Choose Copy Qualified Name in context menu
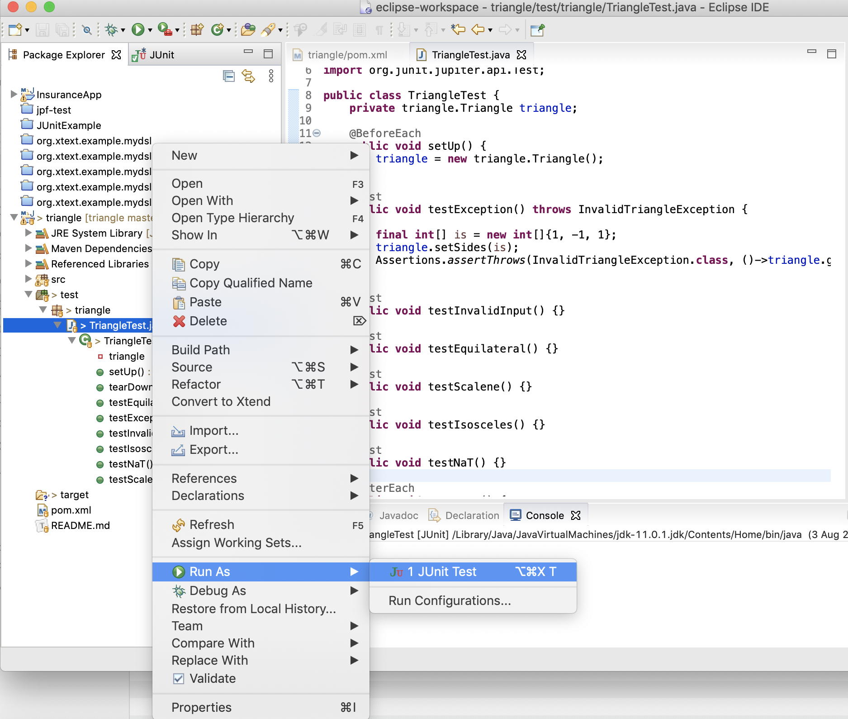This screenshot has height=719, width=848. click(x=261, y=283)
